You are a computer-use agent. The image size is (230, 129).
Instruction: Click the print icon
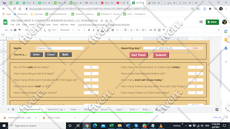(x=15, y=30)
